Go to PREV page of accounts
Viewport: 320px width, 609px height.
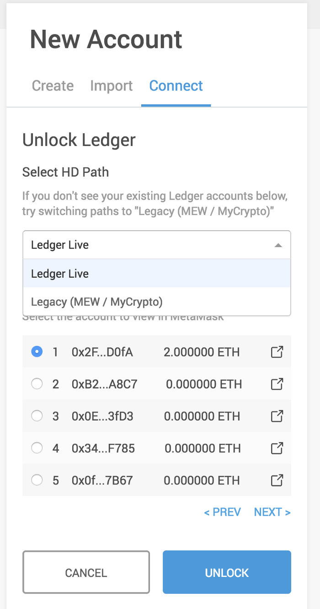222,512
